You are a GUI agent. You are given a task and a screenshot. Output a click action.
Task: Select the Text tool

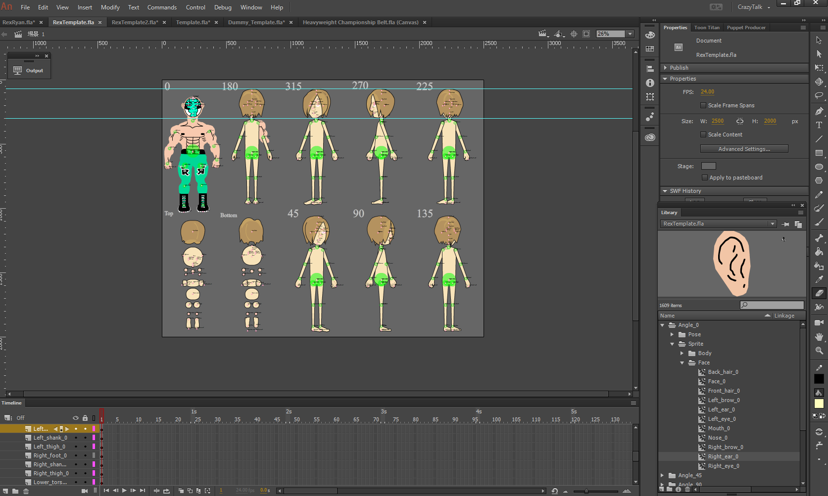click(819, 125)
